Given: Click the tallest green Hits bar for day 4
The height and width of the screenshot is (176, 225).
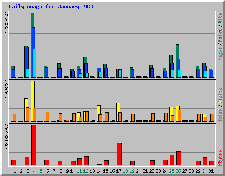Looking at the screenshot, I should [33, 20].
